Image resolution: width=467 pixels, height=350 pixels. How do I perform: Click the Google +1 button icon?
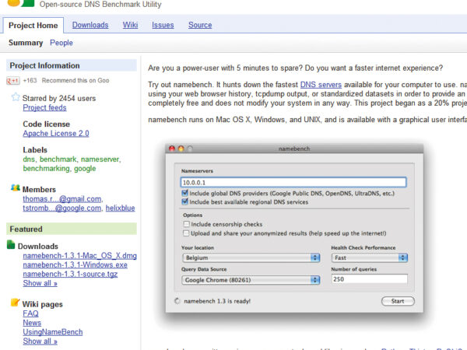(14, 80)
